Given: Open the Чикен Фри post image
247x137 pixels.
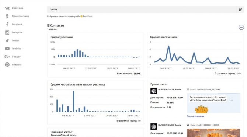Looking at the screenshot, I should coord(213,103).
